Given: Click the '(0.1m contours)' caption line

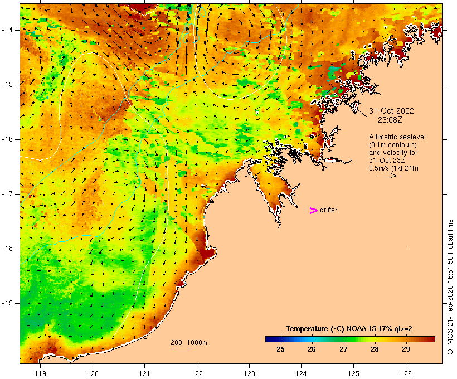Looking at the screenshot, I should (x=393, y=145).
